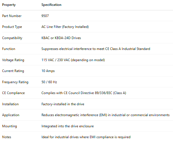Click the Application row label
The image size is (173, 146).
(11, 115)
